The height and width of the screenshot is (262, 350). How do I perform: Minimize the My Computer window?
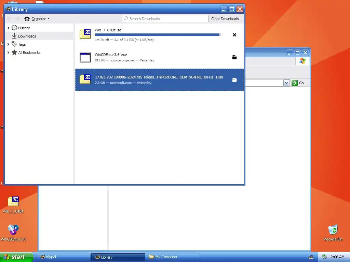[x=290, y=53]
